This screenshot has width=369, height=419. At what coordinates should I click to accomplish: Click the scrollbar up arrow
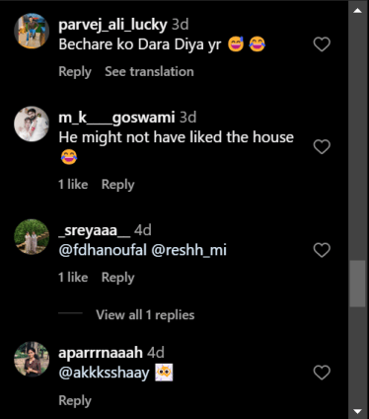pyautogui.click(x=357, y=11)
